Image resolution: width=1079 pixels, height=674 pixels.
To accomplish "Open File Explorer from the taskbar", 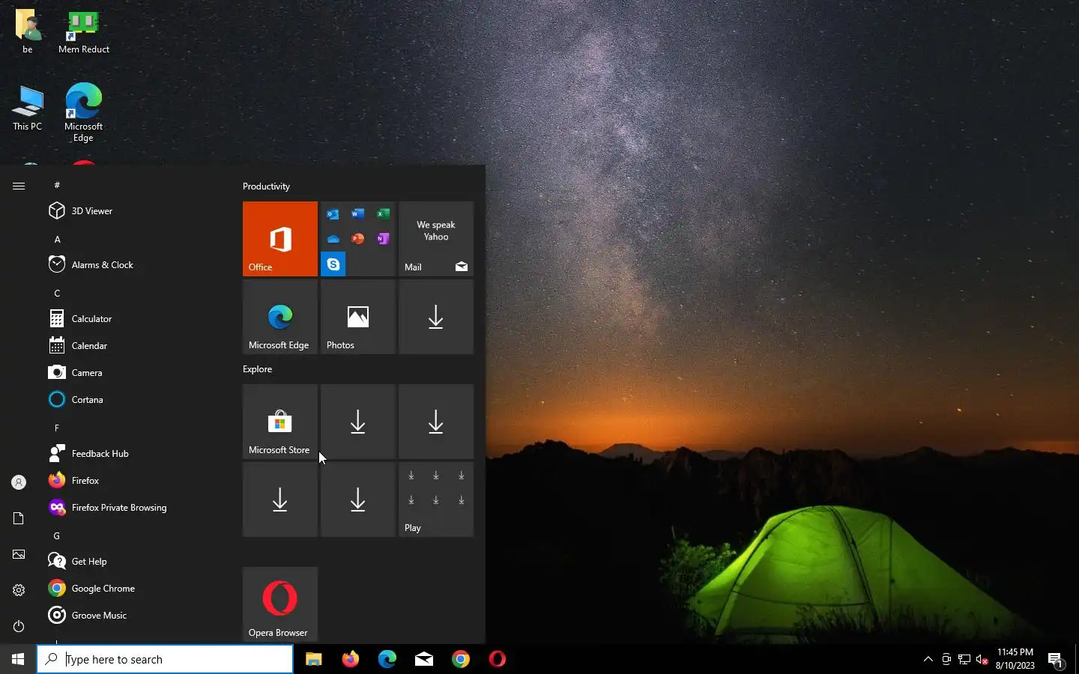I will coord(313,659).
